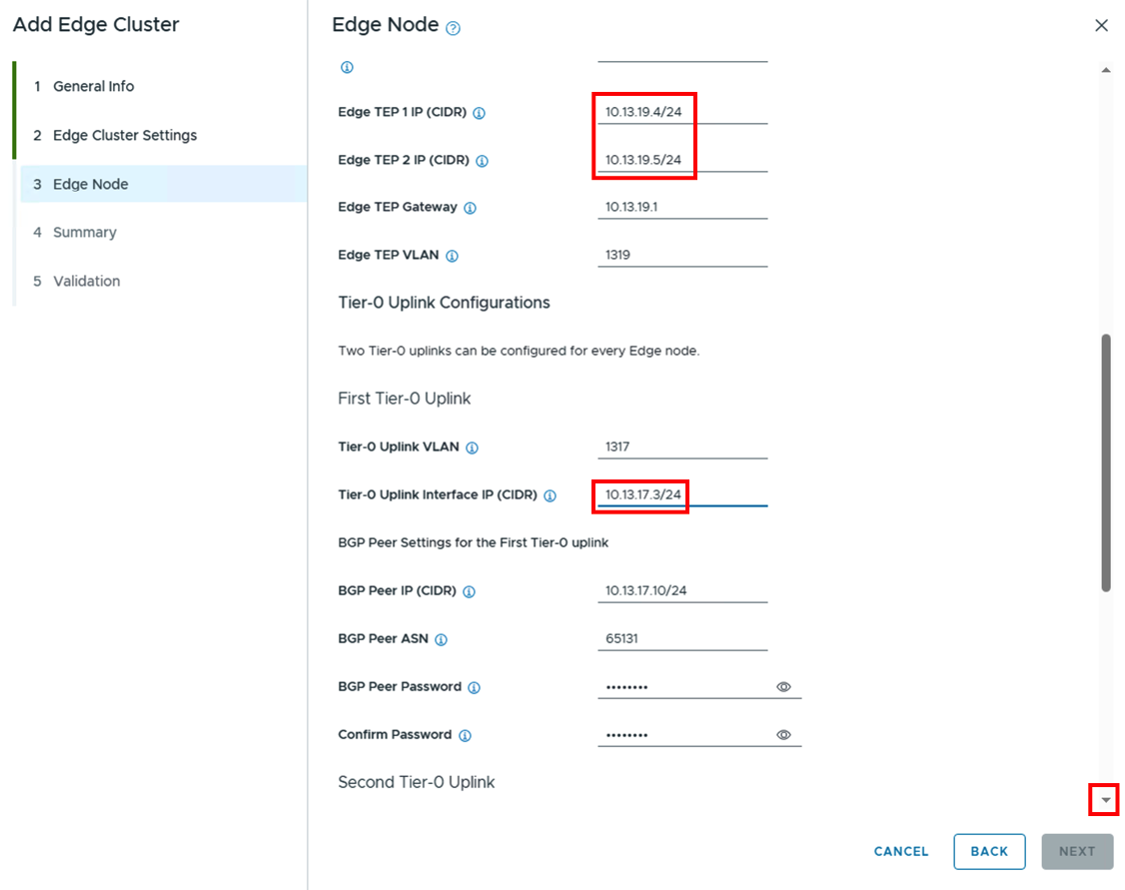Click info icon beside Edge TEP 1 IP

coord(479,113)
